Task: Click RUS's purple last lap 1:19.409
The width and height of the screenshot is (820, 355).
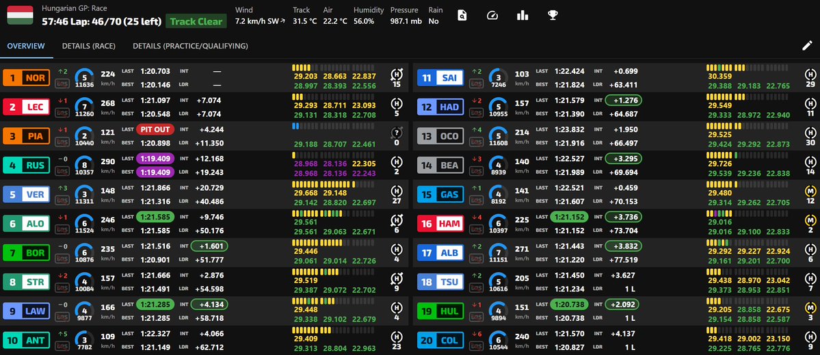Action: 155,158
